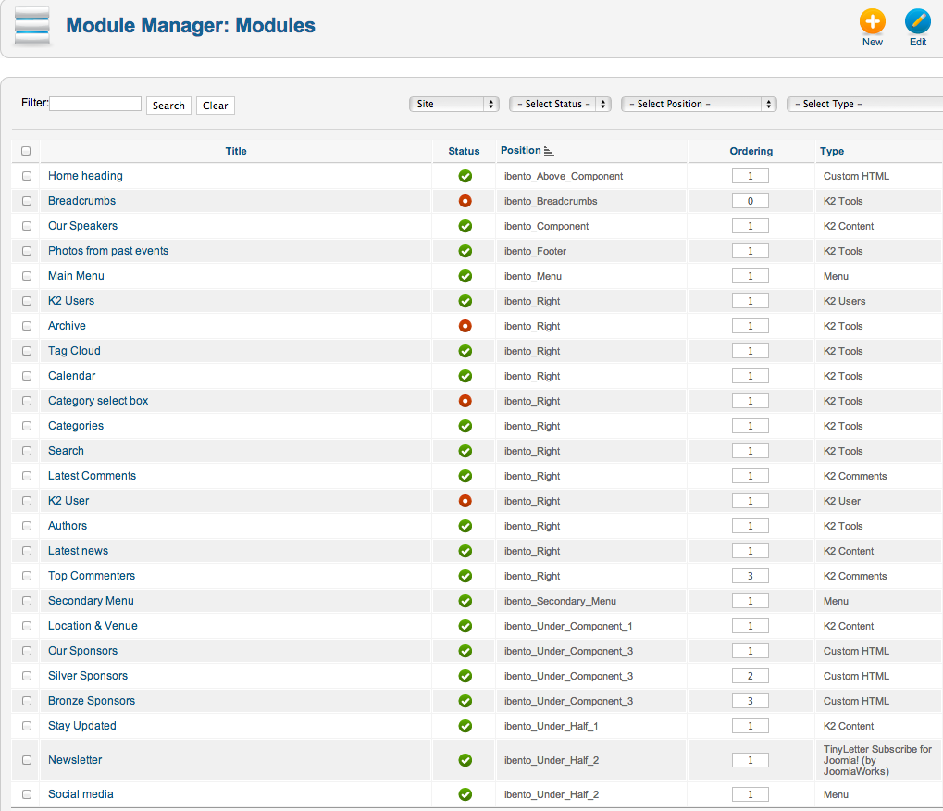Click the Position sort order icon

pos(549,151)
